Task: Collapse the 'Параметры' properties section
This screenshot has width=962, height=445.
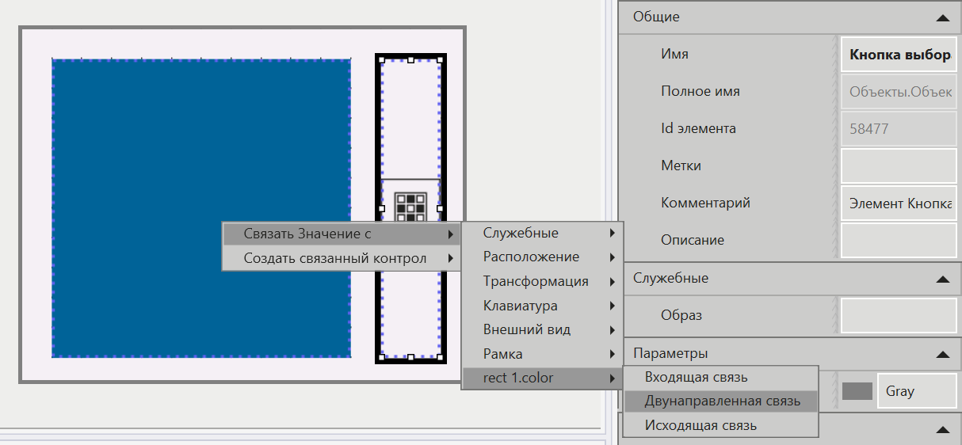Action: click(941, 353)
